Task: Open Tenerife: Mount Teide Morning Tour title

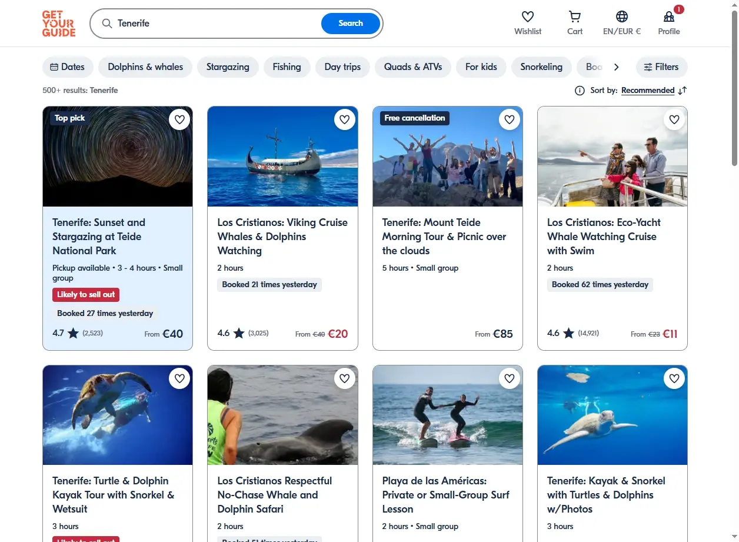Action: pyautogui.click(x=444, y=237)
